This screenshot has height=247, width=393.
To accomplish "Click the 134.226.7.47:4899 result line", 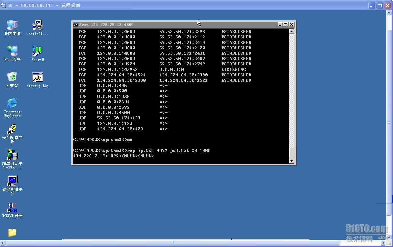I will click(114, 156).
